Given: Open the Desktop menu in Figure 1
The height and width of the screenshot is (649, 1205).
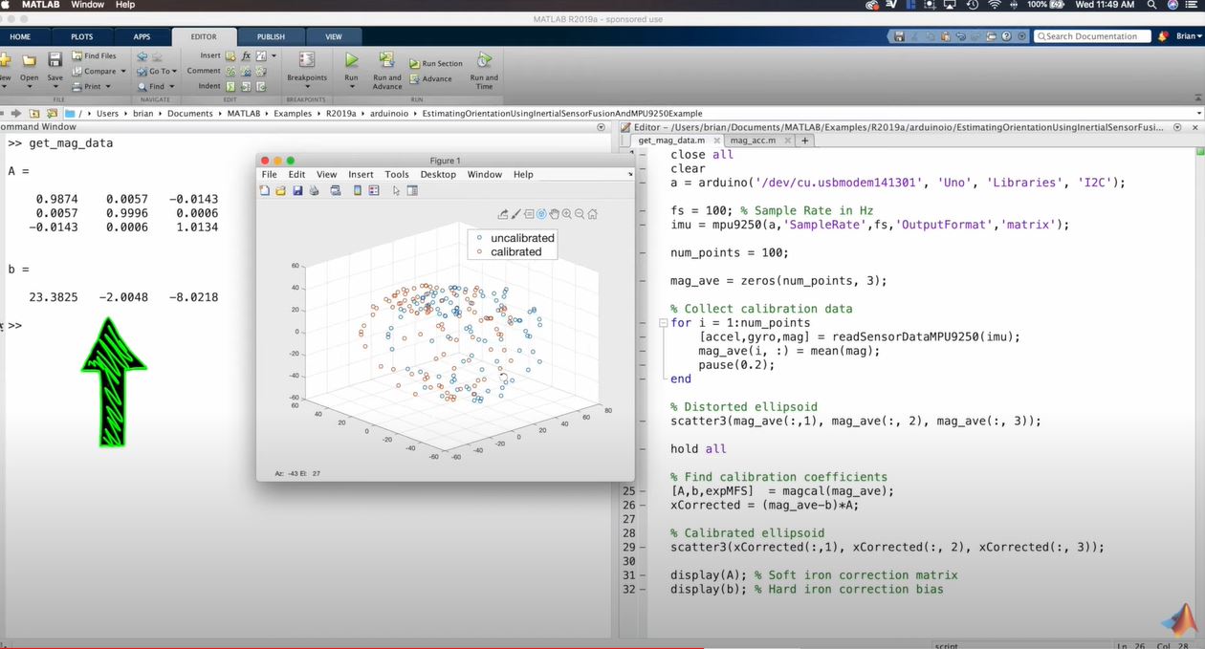Looking at the screenshot, I should pyautogui.click(x=438, y=175).
